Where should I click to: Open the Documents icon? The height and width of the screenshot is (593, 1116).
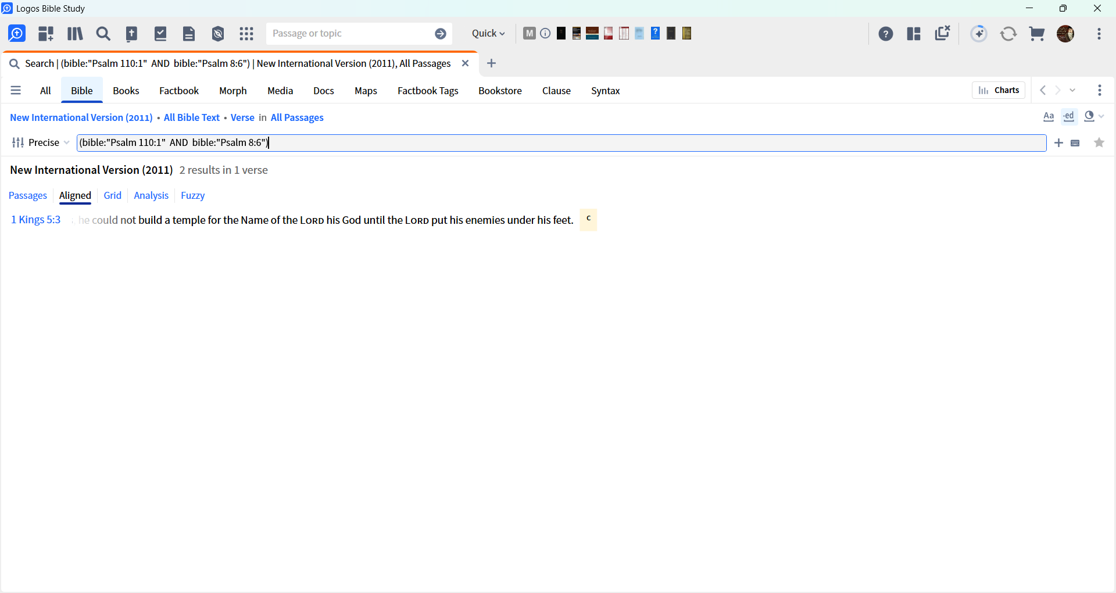(189, 34)
